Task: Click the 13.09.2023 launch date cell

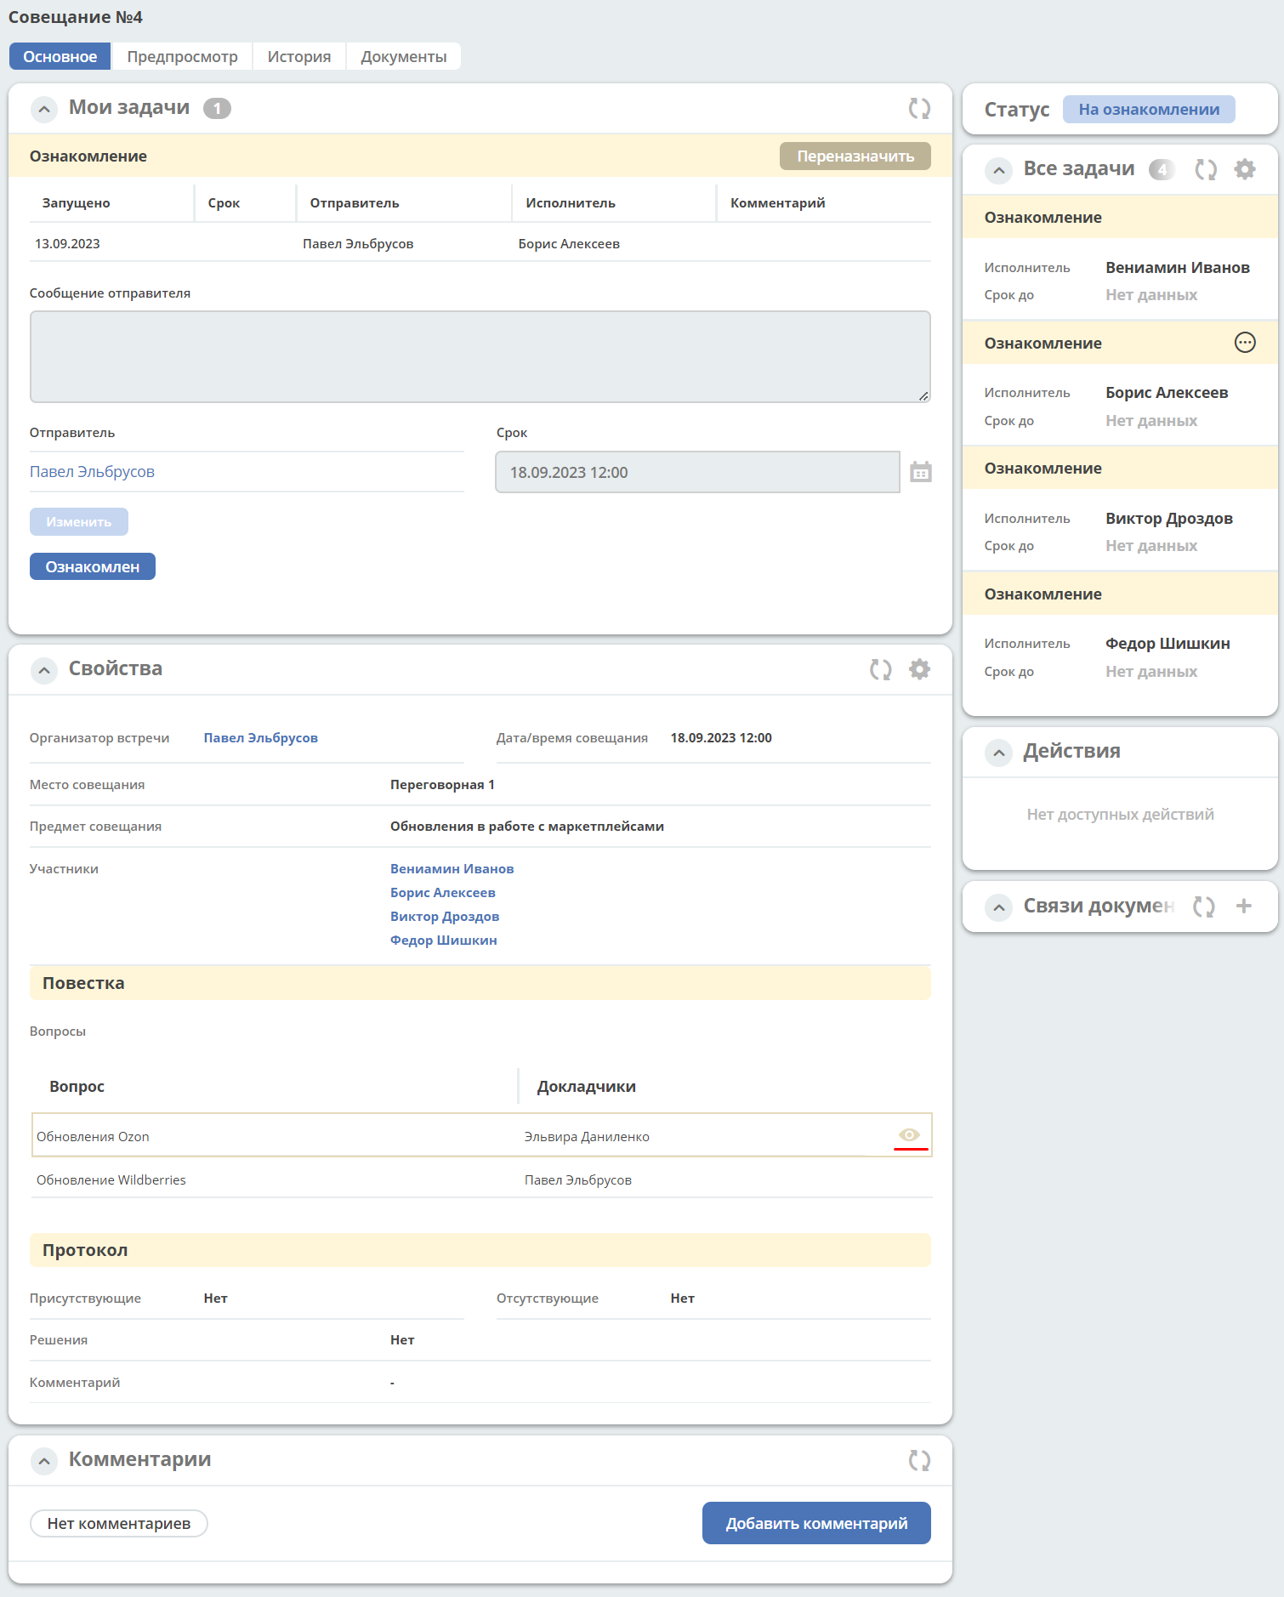Action: (x=67, y=244)
